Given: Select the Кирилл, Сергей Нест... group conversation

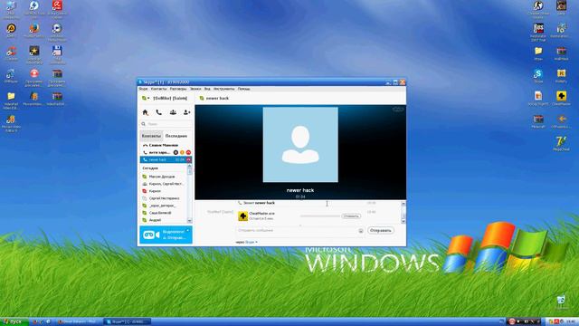Looking at the screenshot, I should point(164,184).
